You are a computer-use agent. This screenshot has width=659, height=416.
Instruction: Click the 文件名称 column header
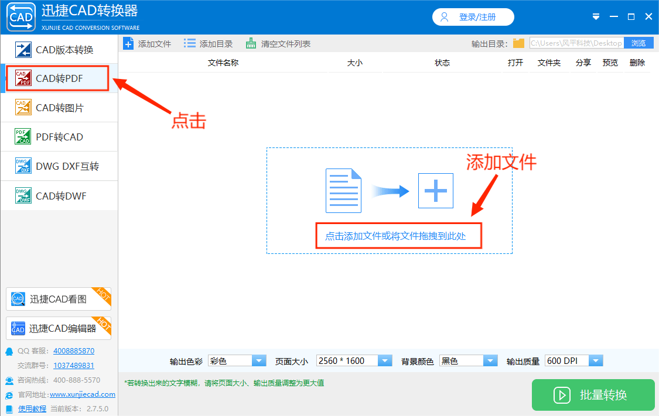(x=223, y=63)
